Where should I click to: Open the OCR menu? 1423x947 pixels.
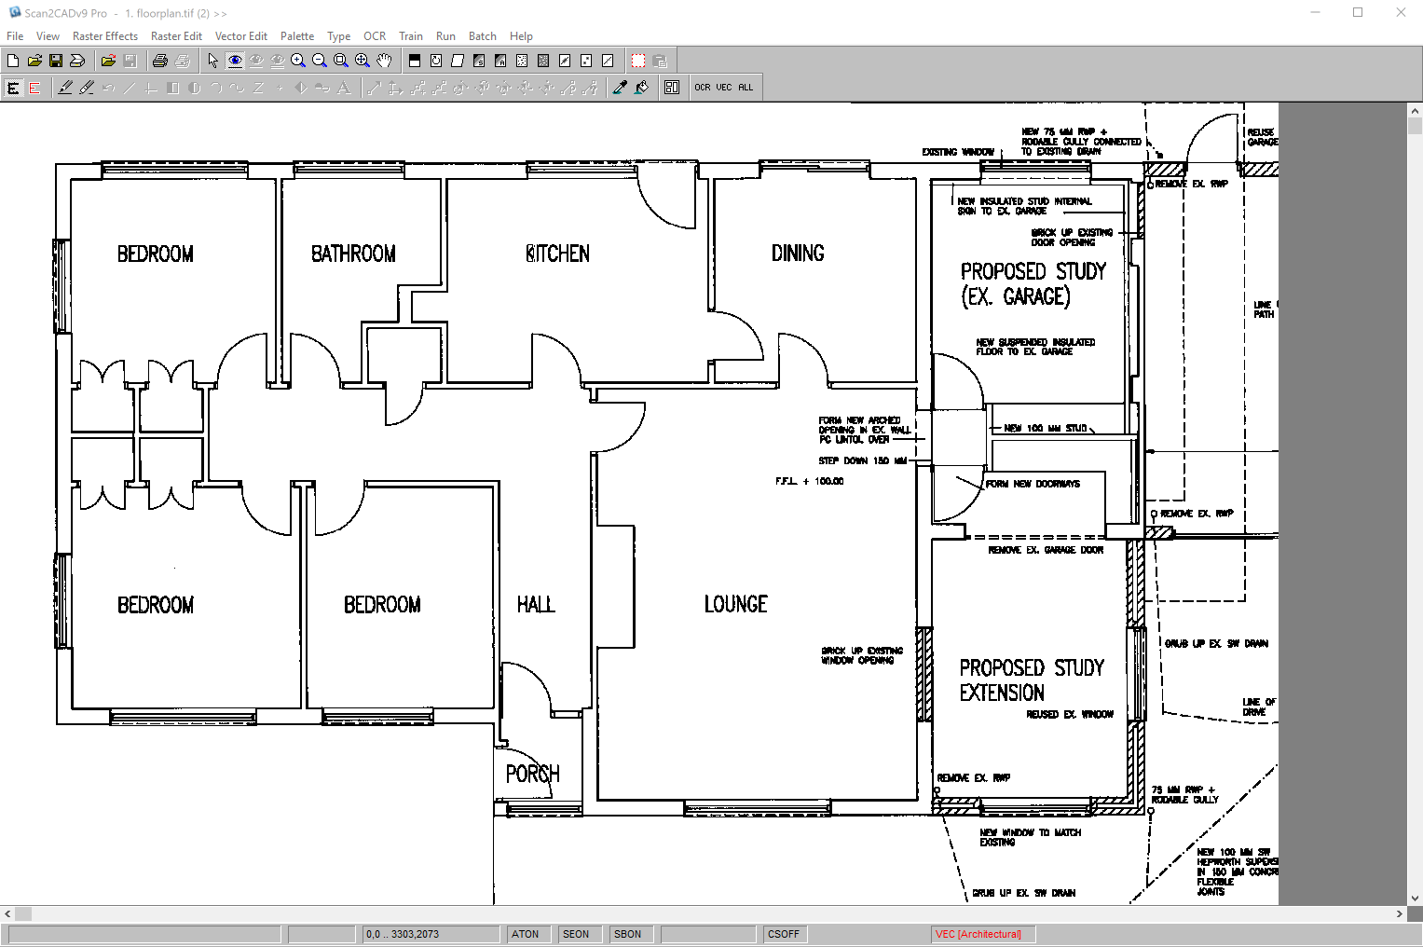(x=375, y=36)
